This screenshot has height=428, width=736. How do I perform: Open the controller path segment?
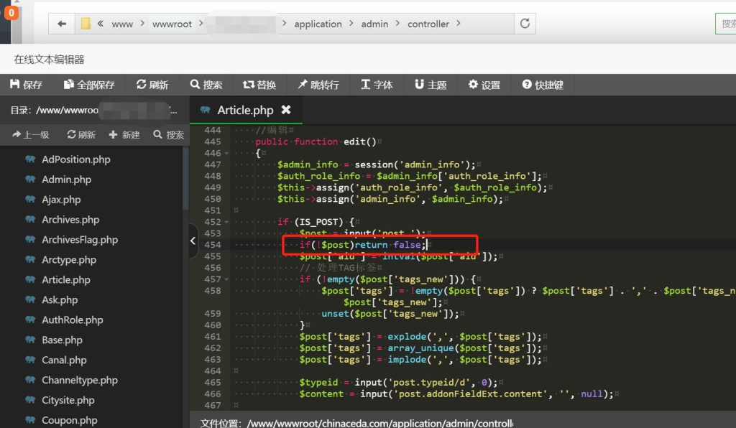428,24
